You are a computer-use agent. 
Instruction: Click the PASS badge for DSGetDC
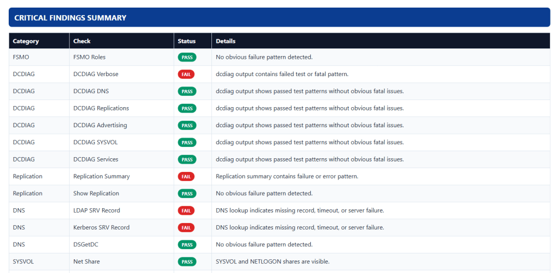point(187,245)
